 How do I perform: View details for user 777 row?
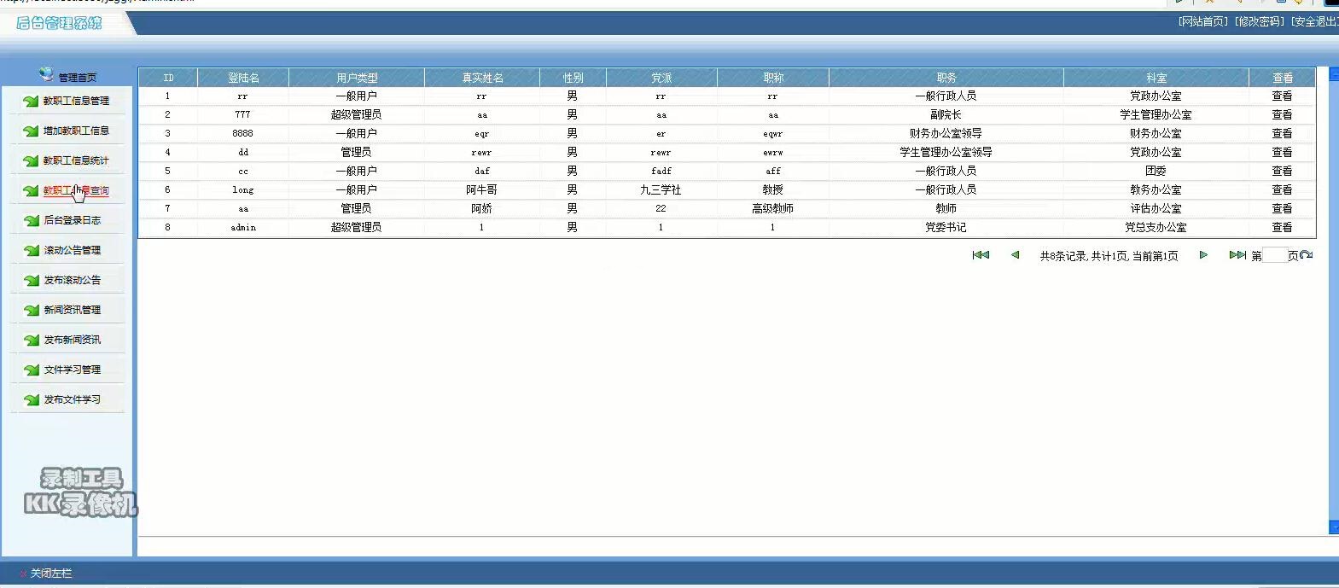(1282, 114)
